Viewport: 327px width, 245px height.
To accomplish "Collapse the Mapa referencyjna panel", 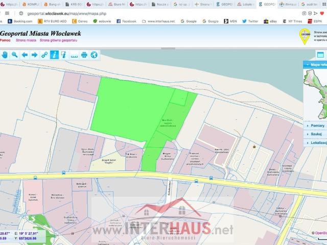I will pyautogui.click(x=315, y=65).
